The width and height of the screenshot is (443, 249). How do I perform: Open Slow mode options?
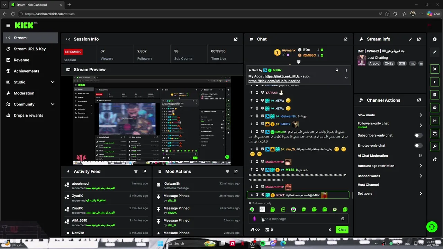[390, 115]
